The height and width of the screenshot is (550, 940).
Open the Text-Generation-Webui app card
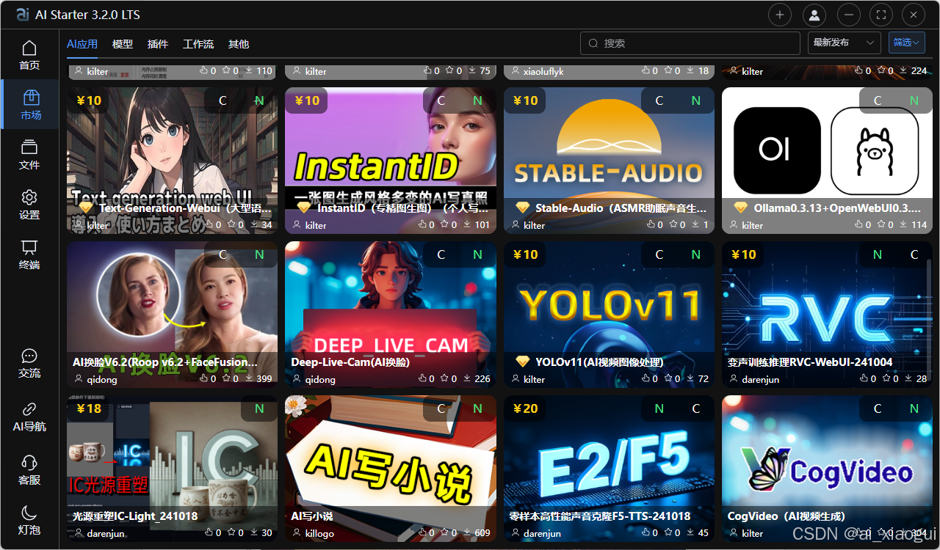pos(173,161)
